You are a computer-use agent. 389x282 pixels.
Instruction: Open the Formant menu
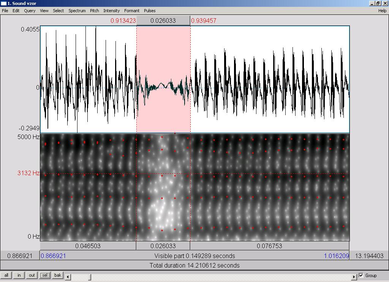132,11
